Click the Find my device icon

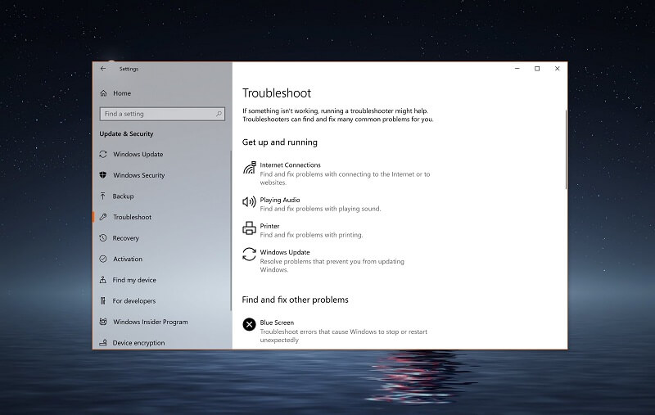103,280
